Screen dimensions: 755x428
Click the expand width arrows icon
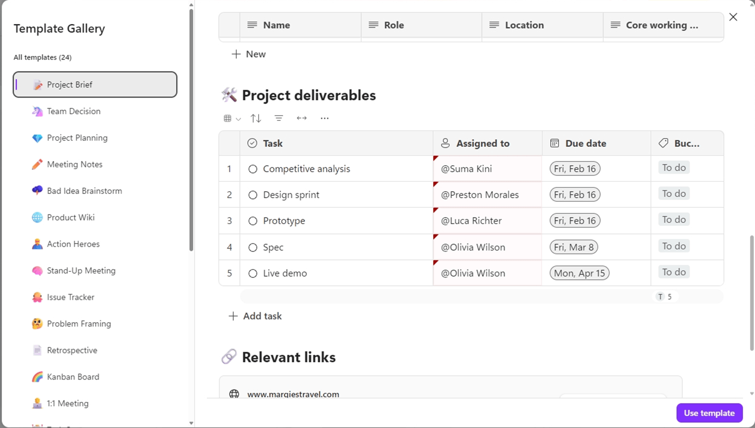(302, 118)
